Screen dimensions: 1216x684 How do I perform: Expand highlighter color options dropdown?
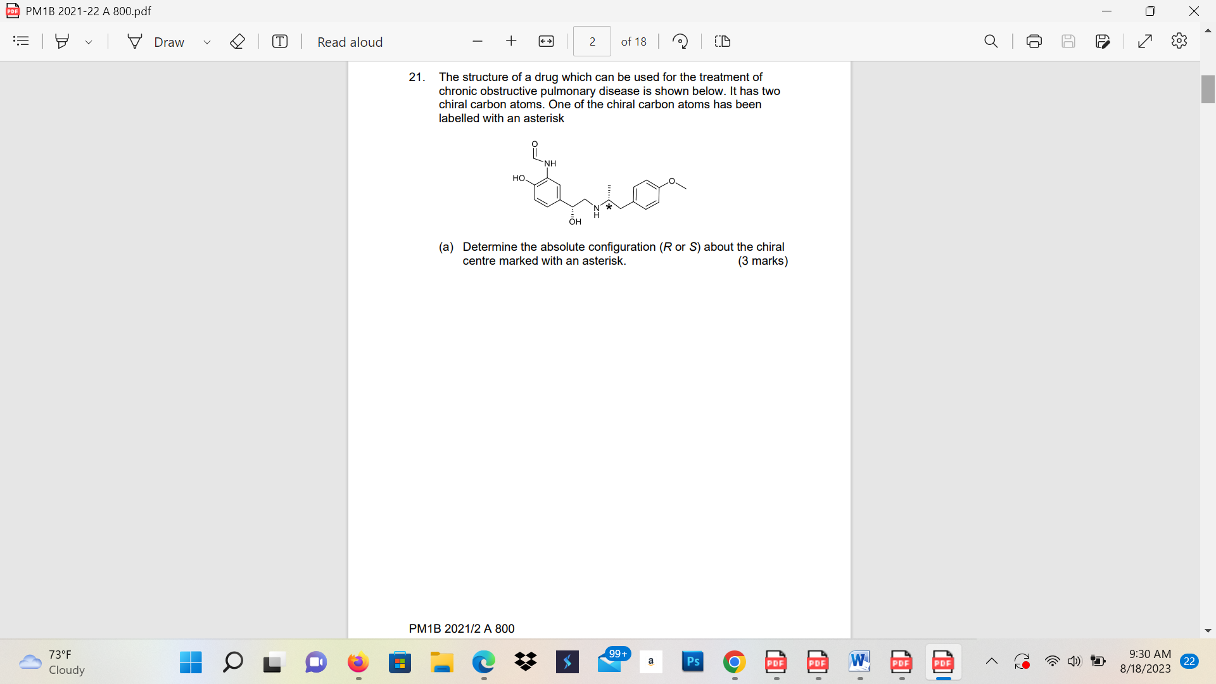click(89, 42)
